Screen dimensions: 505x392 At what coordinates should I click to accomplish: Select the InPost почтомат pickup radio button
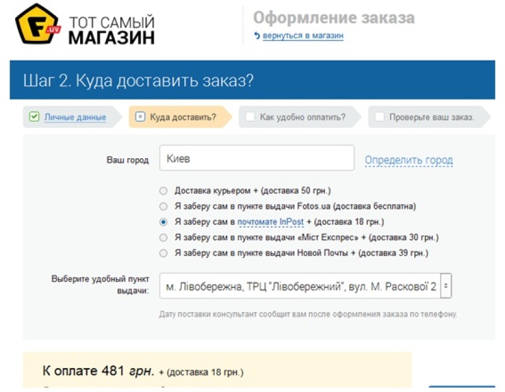click(x=163, y=222)
